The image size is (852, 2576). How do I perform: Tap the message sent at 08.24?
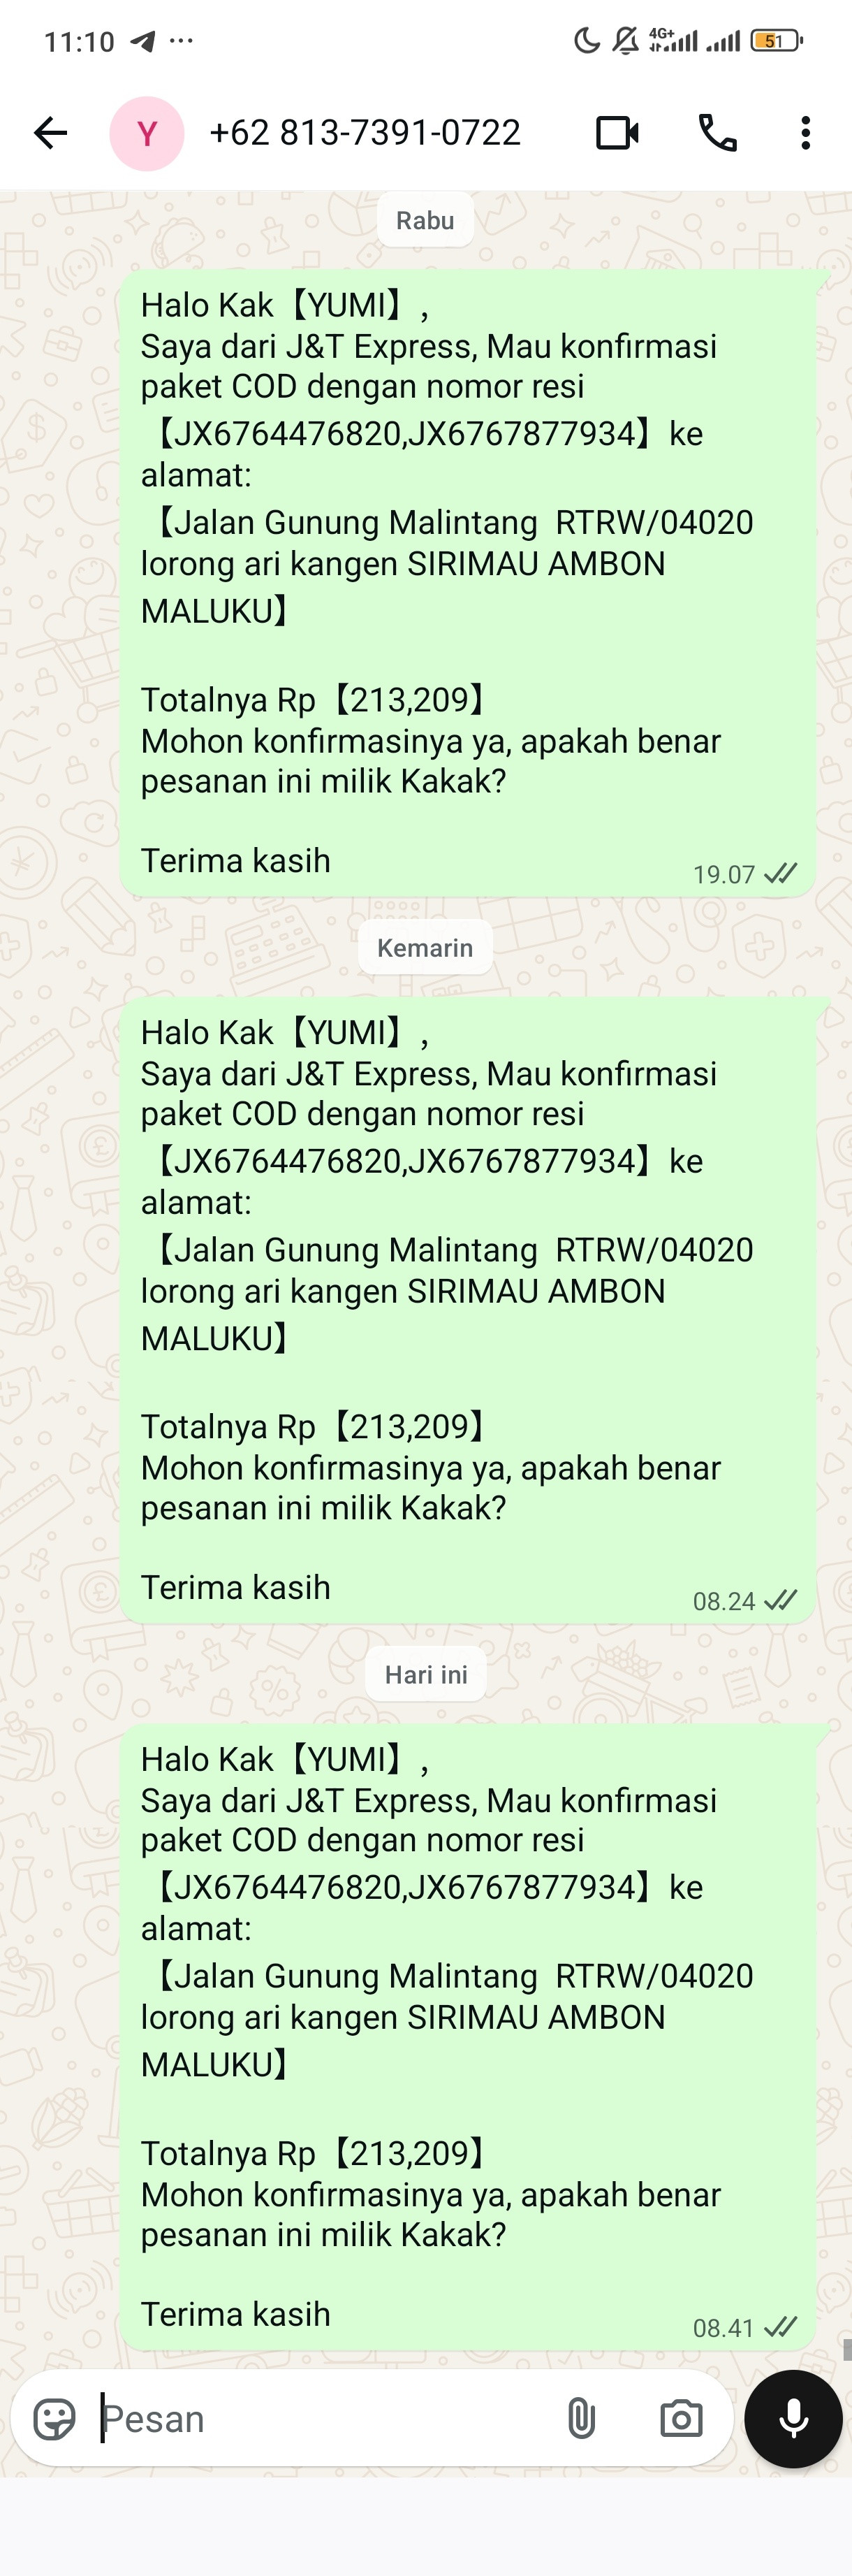tap(469, 1310)
